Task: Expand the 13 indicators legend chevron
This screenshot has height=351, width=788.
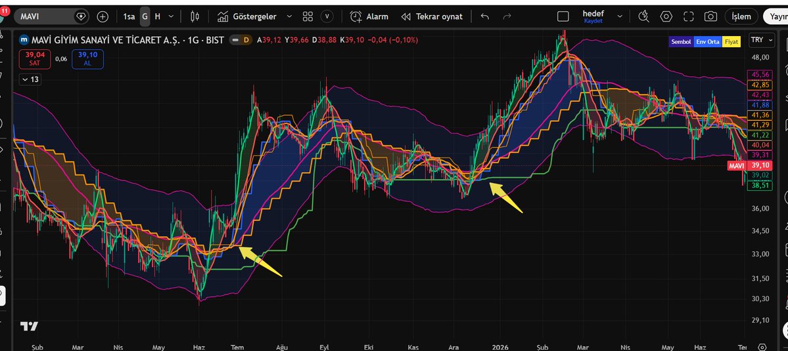Action: (30, 79)
